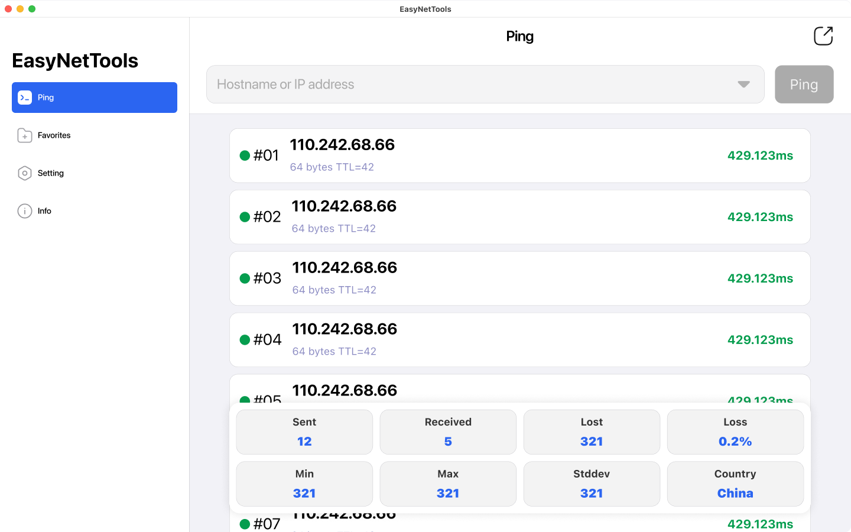
Task: Click 429.123ms latency in row #02
Action: [760, 217]
